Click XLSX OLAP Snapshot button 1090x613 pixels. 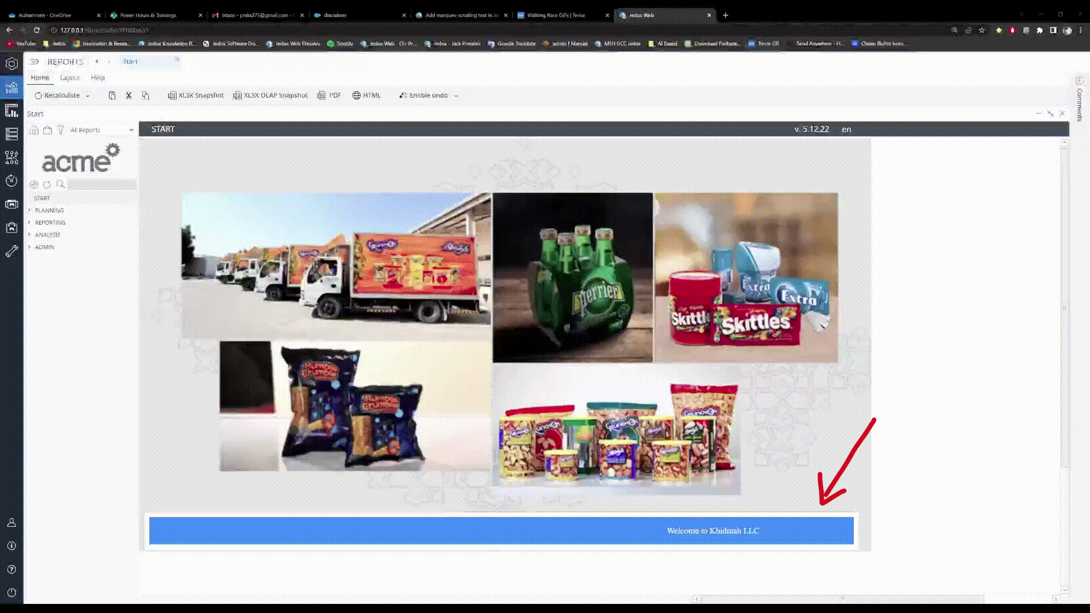point(270,95)
